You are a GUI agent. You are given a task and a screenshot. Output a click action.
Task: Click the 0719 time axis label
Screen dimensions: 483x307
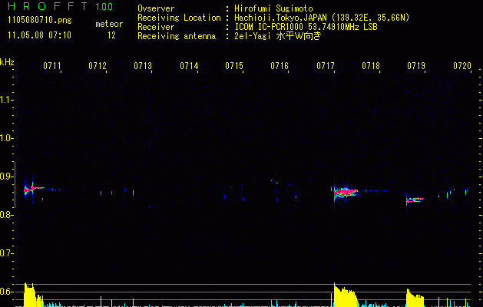[416, 66]
